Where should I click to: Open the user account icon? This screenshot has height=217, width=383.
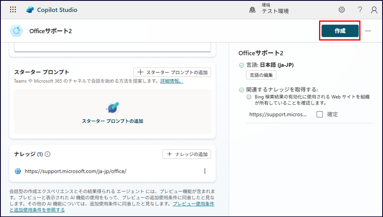(374, 10)
